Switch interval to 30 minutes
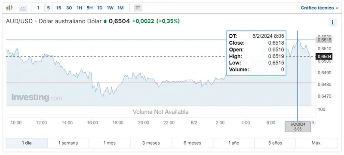Image resolution: width=344 pixels, height=155 pixels. point(69,8)
